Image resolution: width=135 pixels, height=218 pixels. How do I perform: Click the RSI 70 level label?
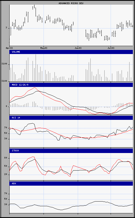[5, 128]
